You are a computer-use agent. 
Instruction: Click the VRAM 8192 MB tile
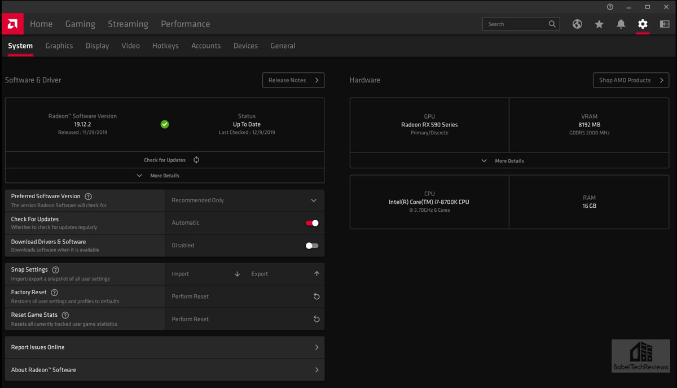[589, 125]
